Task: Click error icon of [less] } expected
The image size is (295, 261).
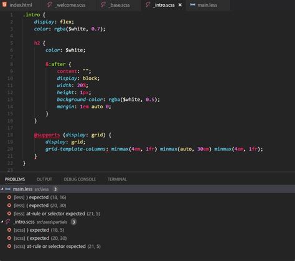Action: (x=9, y=197)
